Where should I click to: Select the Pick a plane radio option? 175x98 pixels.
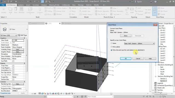[111, 47]
